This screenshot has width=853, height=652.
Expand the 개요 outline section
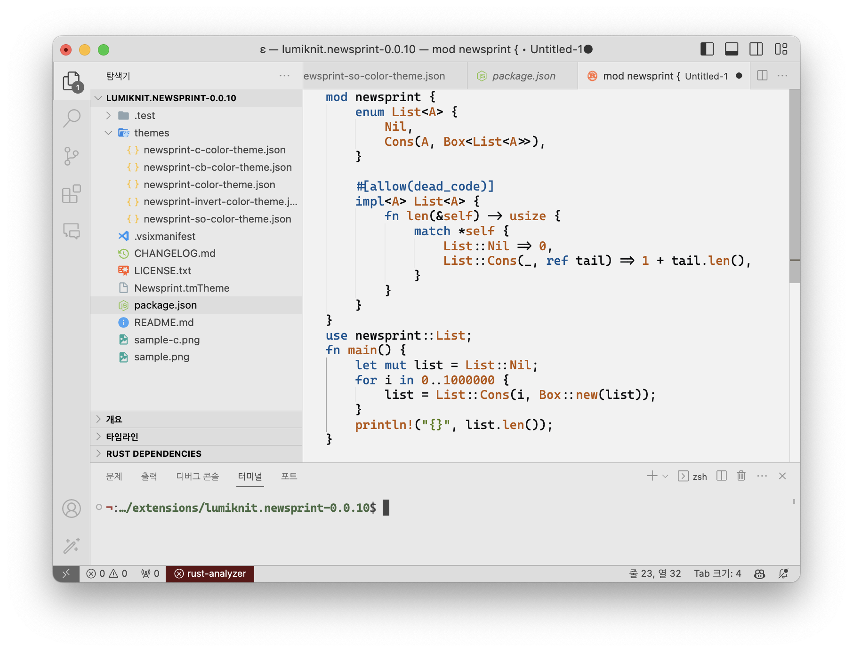point(196,419)
